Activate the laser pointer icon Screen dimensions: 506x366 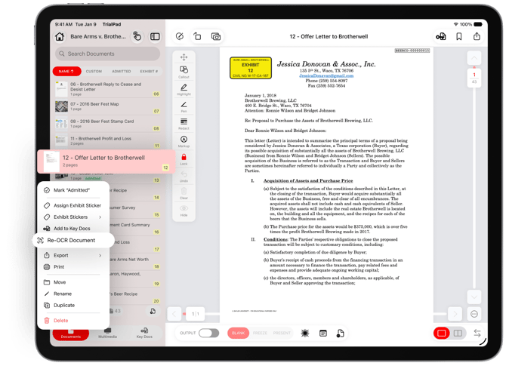(305, 333)
